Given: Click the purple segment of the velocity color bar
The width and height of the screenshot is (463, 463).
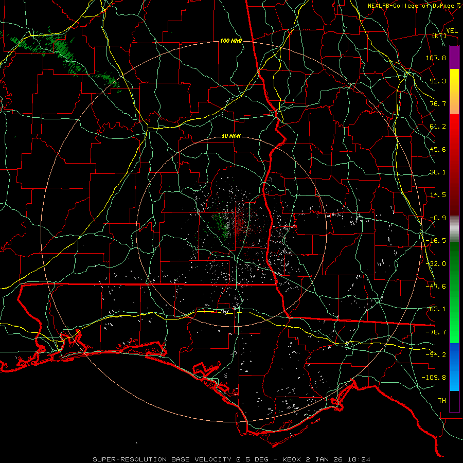Looking at the screenshot, I should 454,57.
